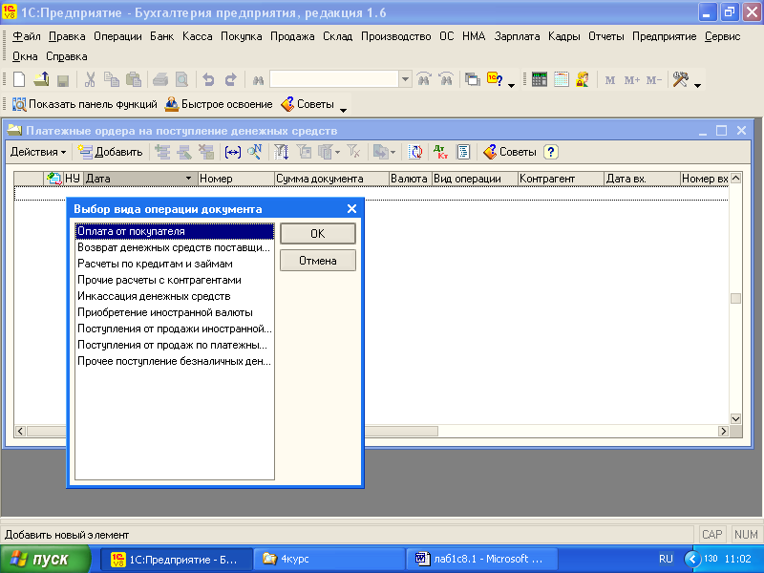Screen dimensions: 764x573
Task: Click the New document icon
Action: (19, 79)
